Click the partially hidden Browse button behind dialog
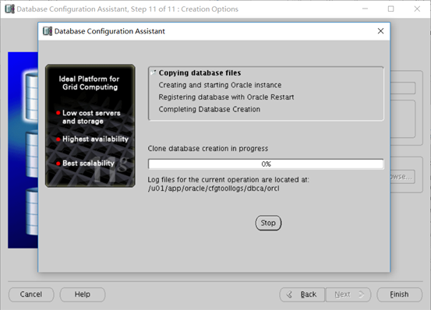Screen dimensions: 431x310 (402, 177)
